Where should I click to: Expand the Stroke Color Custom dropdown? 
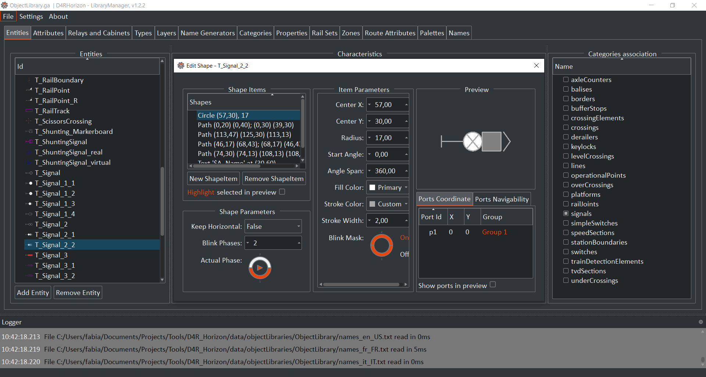pos(388,204)
